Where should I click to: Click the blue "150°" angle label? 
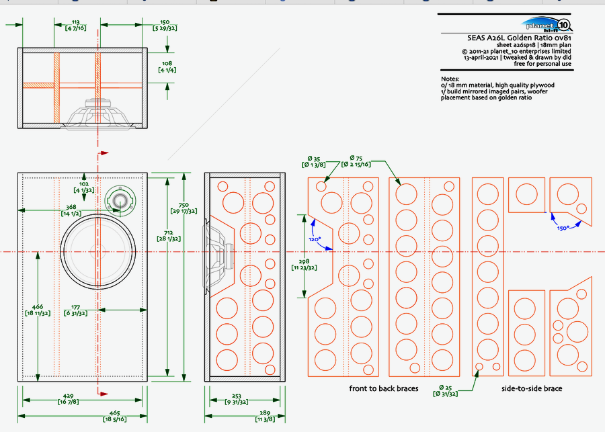click(563, 228)
